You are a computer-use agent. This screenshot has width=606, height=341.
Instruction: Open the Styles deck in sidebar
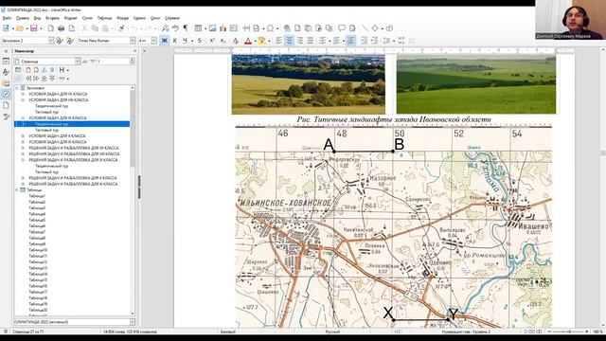click(x=6, y=72)
